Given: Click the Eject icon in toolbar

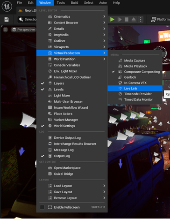Looking at the screenshot, I should [x=134, y=19].
